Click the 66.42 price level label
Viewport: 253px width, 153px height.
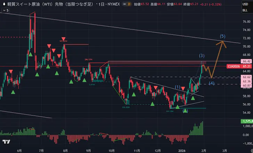coord(246,61)
